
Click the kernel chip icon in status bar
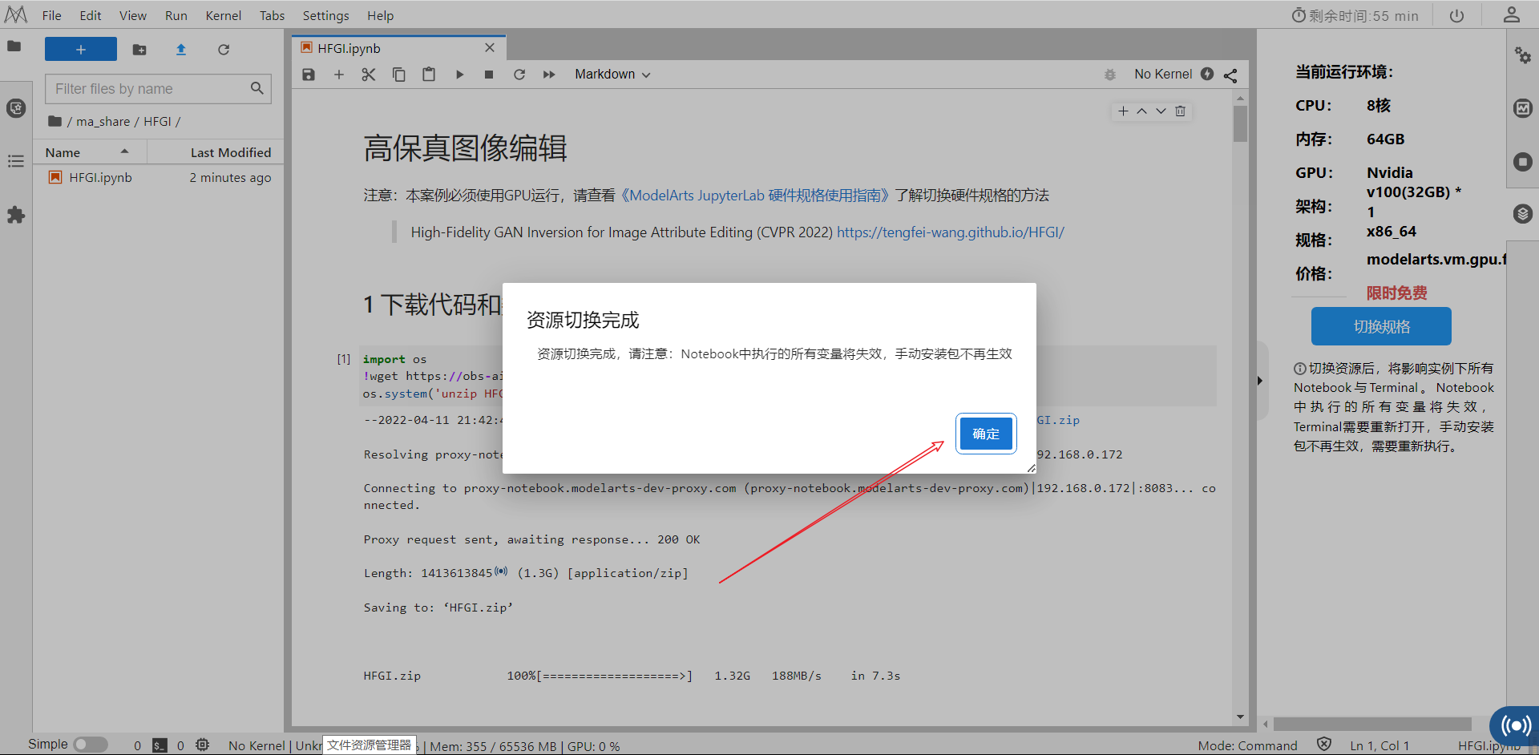coord(203,745)
